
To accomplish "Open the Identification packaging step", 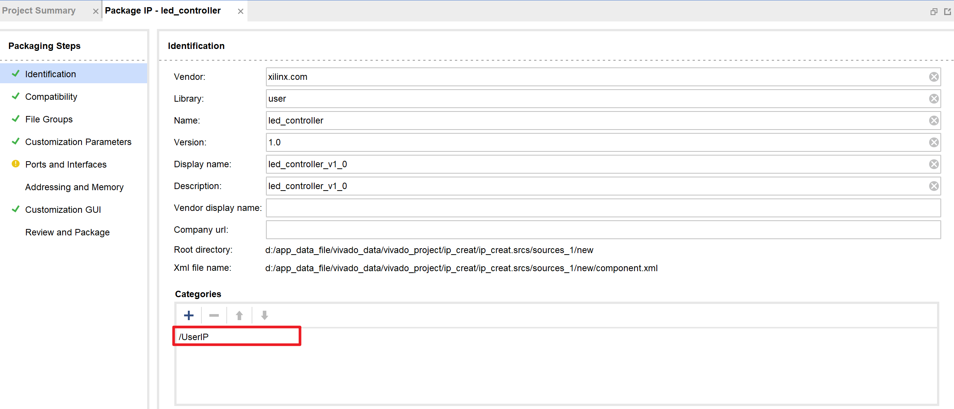I will coord(74,74).
